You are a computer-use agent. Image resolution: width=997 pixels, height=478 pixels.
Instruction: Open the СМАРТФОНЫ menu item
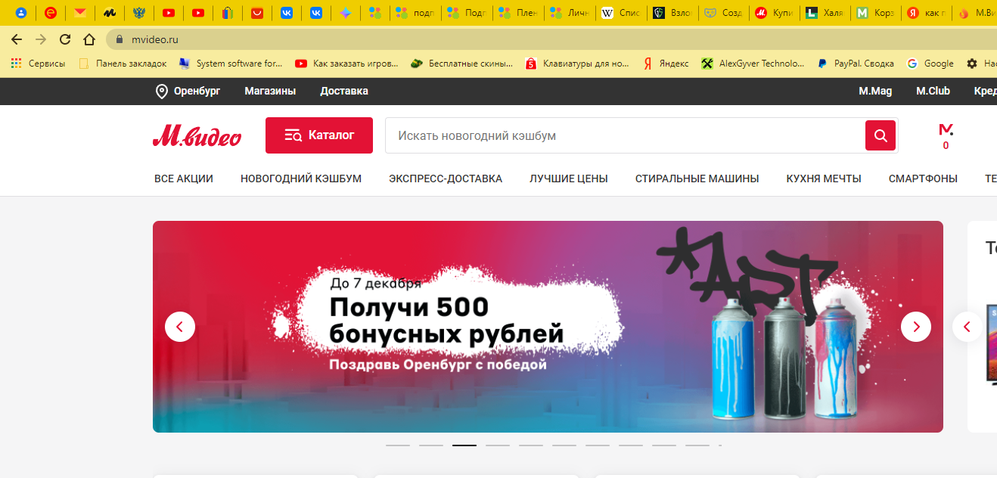pyautogui.click(x=923, y=178)
